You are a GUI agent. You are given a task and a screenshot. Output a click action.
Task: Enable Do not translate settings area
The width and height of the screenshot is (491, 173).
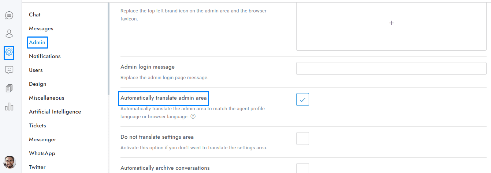pyautogui.click(x=302, y=139)
